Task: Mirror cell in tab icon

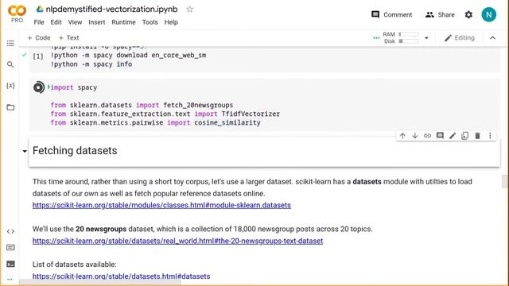Action: 464,136
